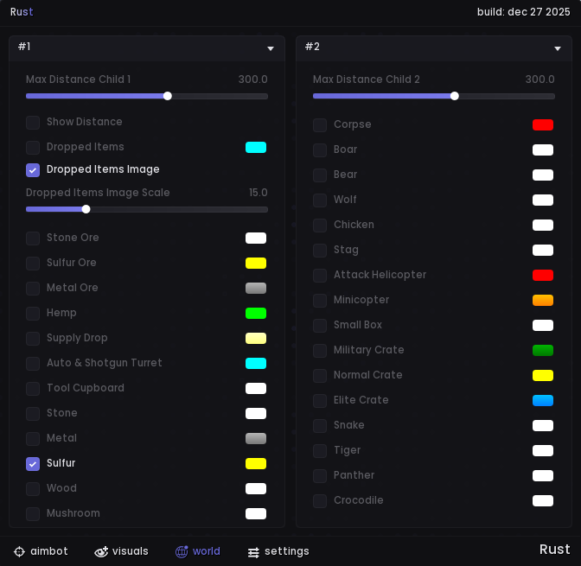Open the pale yellow Supply Drop swatch
Image resolution: width=581 pixels, height=566 pixels.
[256, 339]
